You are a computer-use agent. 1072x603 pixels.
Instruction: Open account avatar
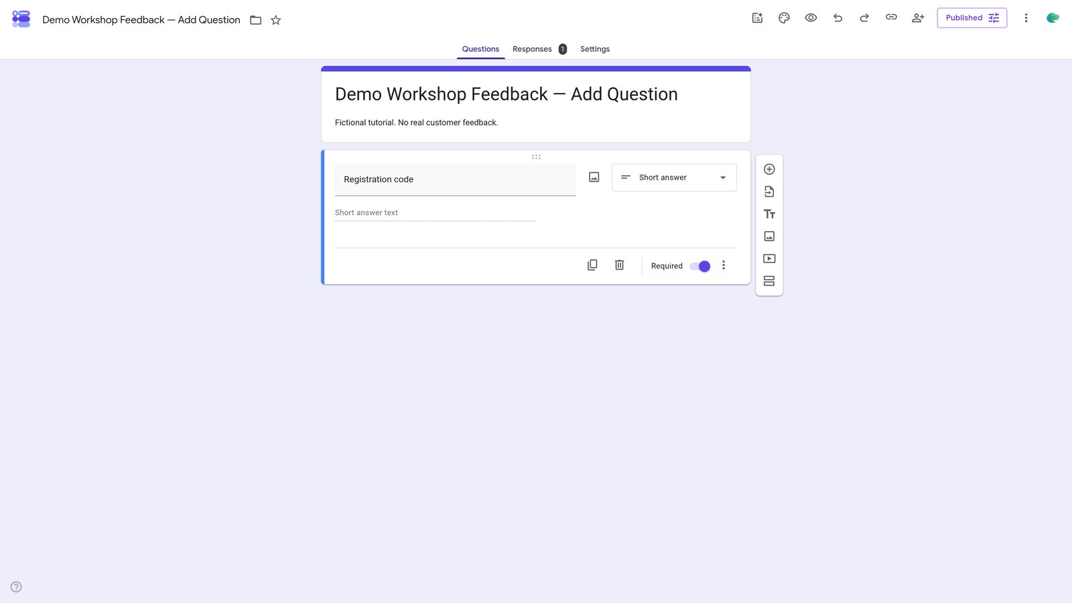[x=1053, y=18]
